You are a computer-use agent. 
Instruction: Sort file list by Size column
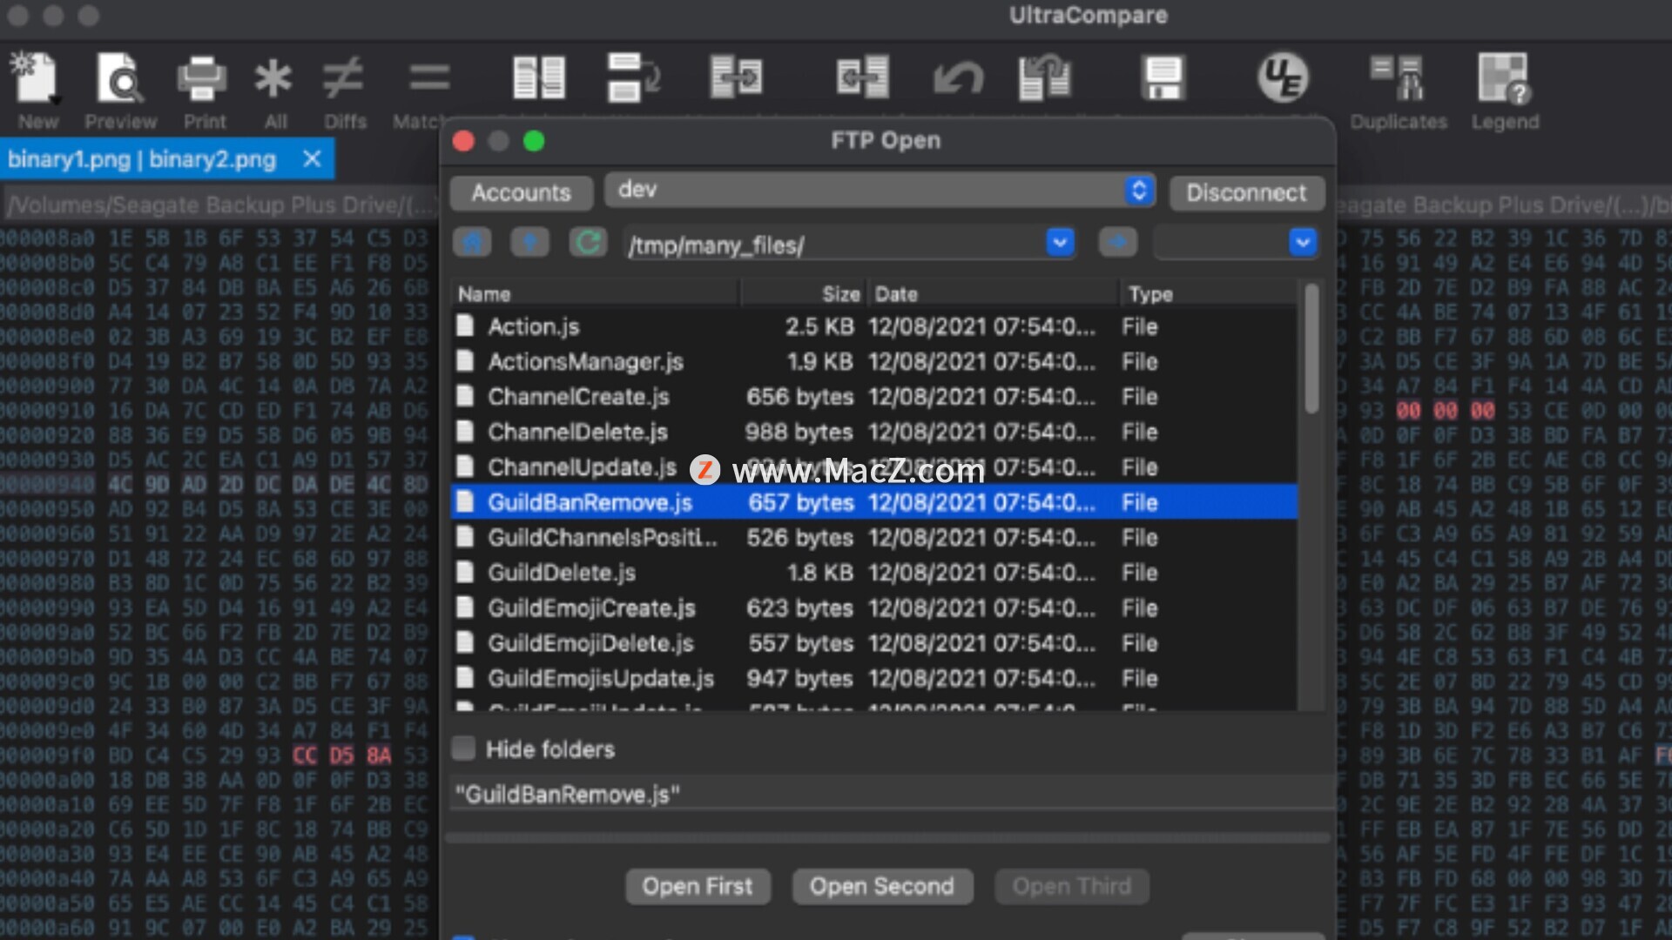tap(802, 294)
